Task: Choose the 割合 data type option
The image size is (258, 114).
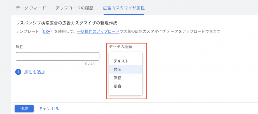Action: pyautogui.click(x=118, y=86)
